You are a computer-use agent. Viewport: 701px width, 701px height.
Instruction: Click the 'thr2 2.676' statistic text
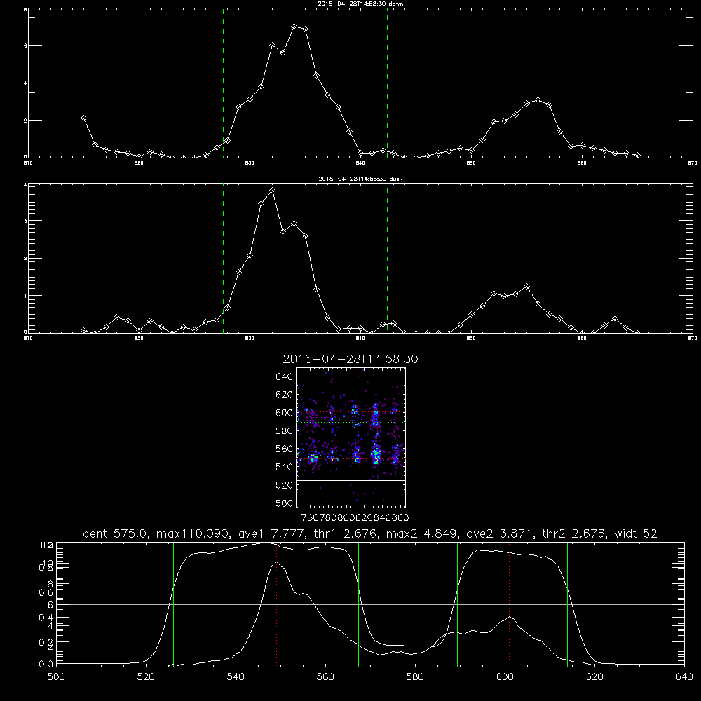coord(575,533)
